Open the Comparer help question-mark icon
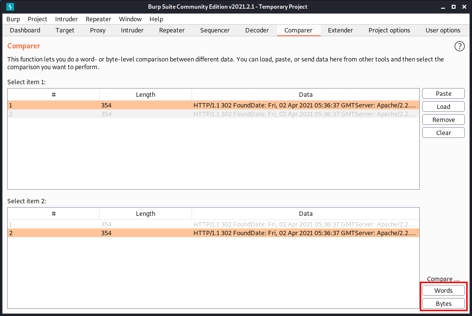Screen dimensions: 472x316 click(459, 46)
